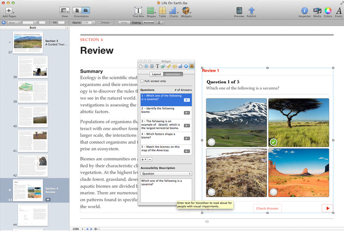This screenshot has width=344, height=231.
Task: Click the Preview iPad icon
Action: coord(239,10)
